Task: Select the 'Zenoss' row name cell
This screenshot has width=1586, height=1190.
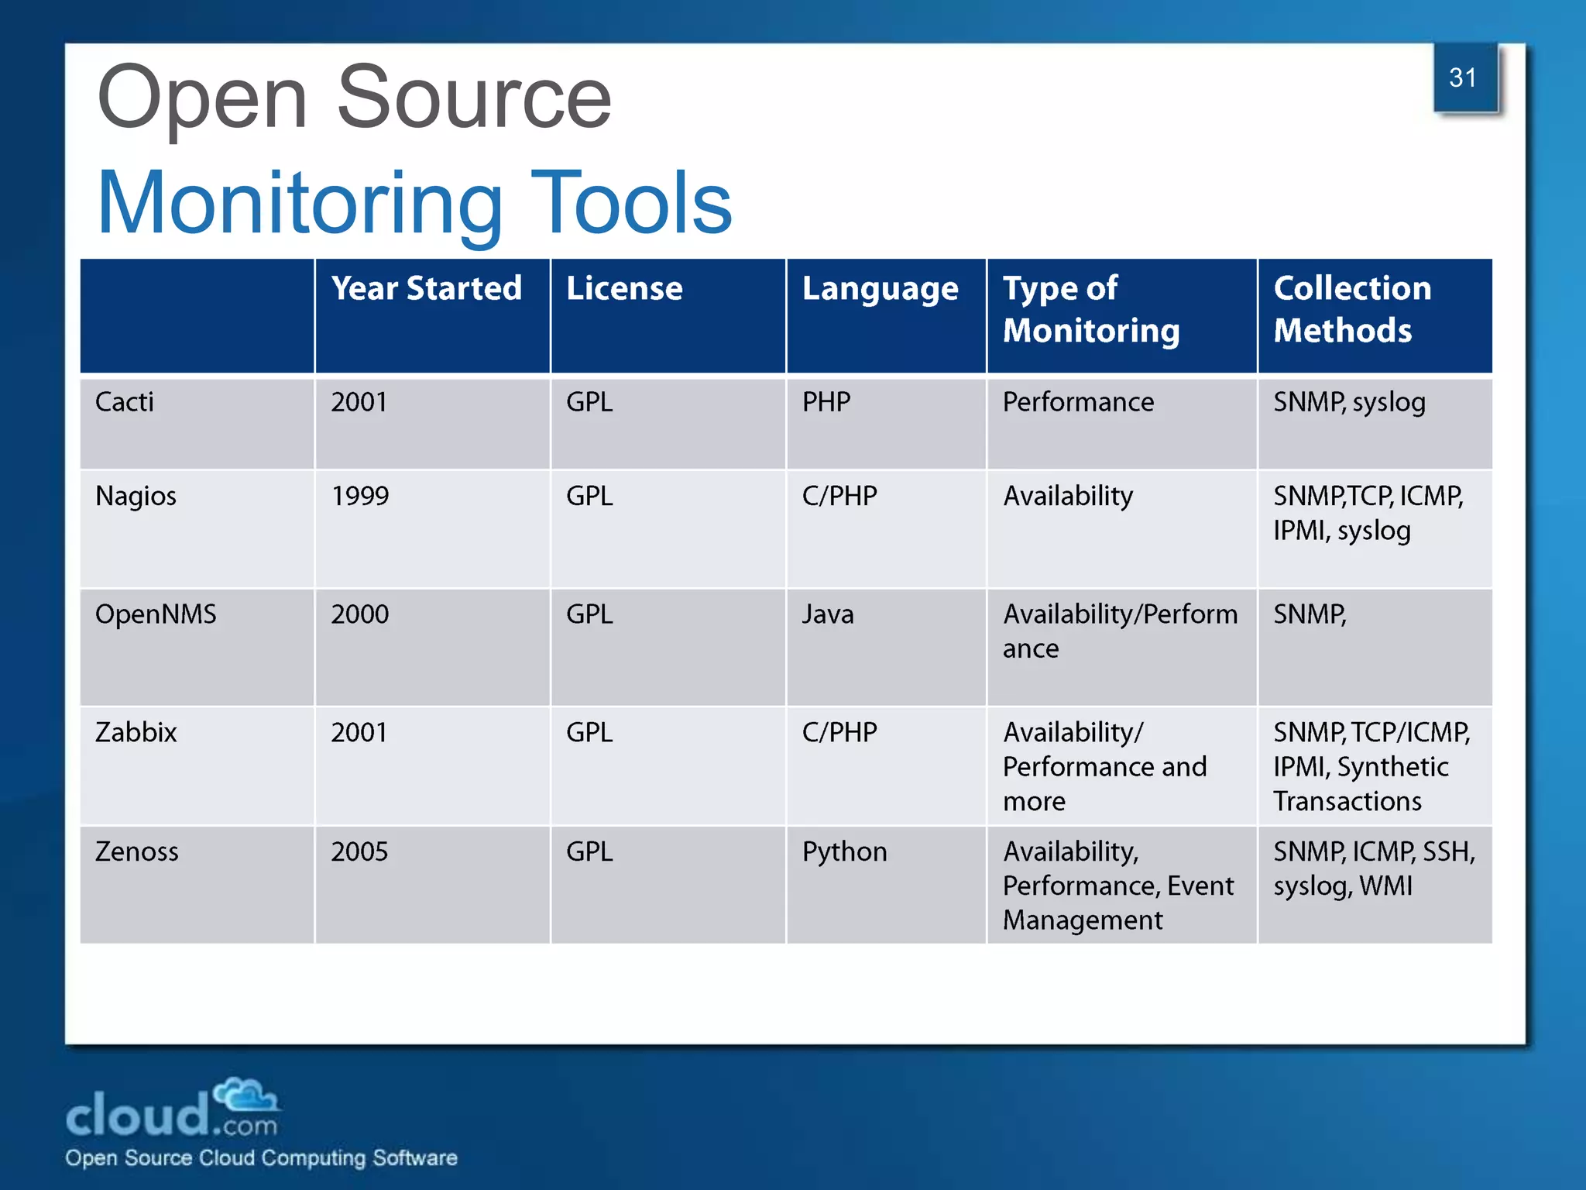Action: point(197,885)
